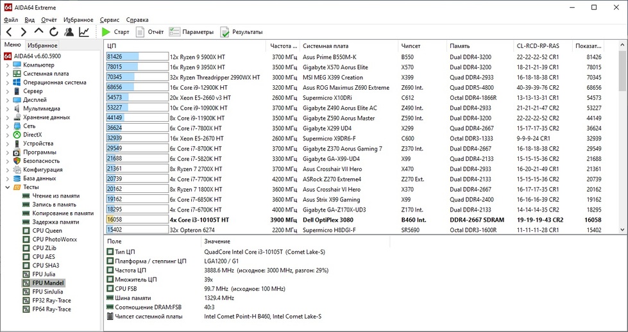Click the results list scrollbar down arrow

click(622, 229)
